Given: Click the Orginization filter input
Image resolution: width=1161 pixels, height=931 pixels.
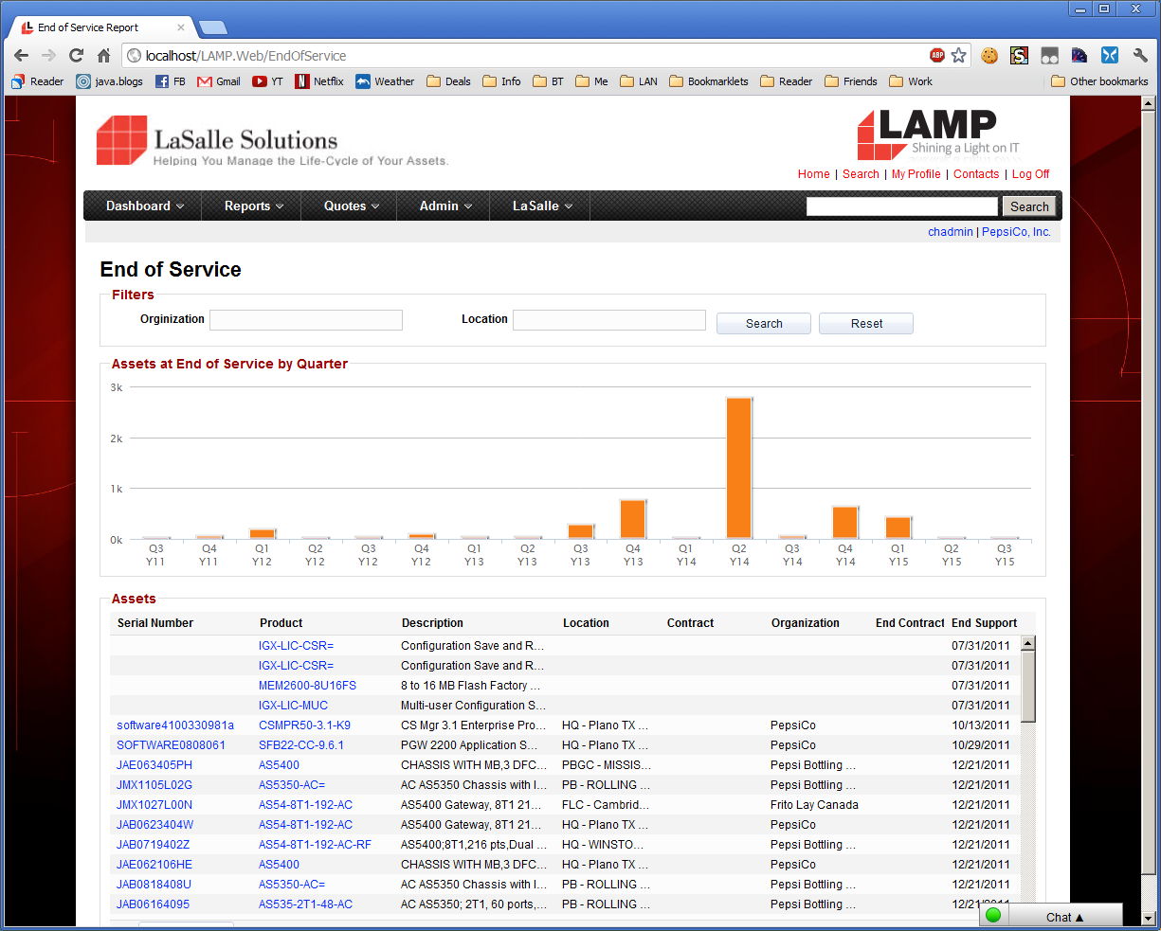Looking at the screenshot, I should click(306, 320).
